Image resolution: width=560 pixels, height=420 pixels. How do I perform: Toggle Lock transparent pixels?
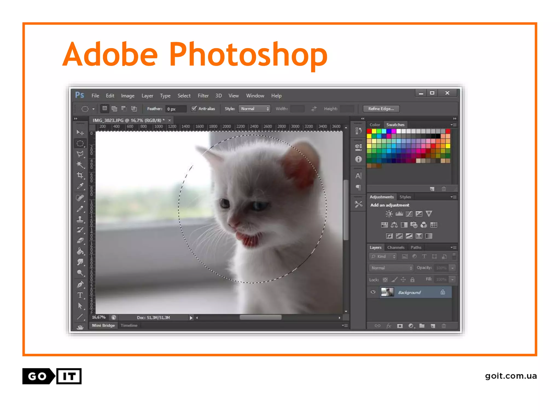tap(385, 279)
